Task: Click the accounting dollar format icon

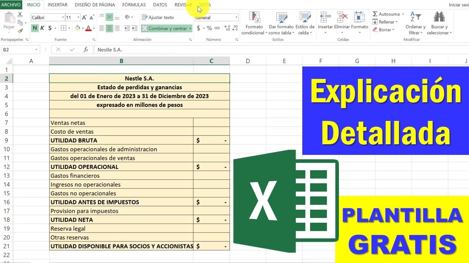Action: (198, 28)
